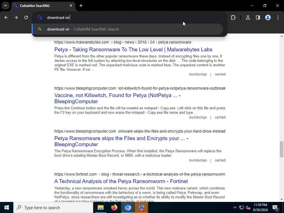Open Petya Malwarebytes Labs result link
Image resolution: width=284 pixels, height=213 pixels.
pyautogui.click(x=133, y=49)
